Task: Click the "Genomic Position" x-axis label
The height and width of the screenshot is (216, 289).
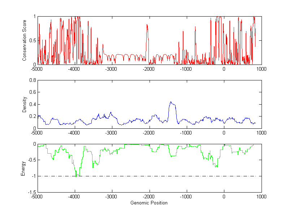Action: tap(149, 203)
